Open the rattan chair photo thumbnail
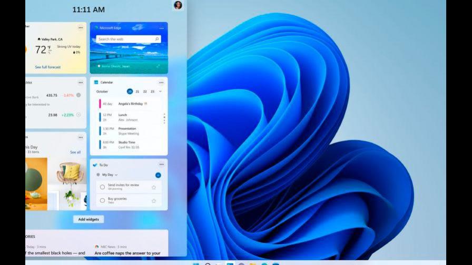Image resolution: width=472 pixels, height=265 pixels. (x=70, y=173)
